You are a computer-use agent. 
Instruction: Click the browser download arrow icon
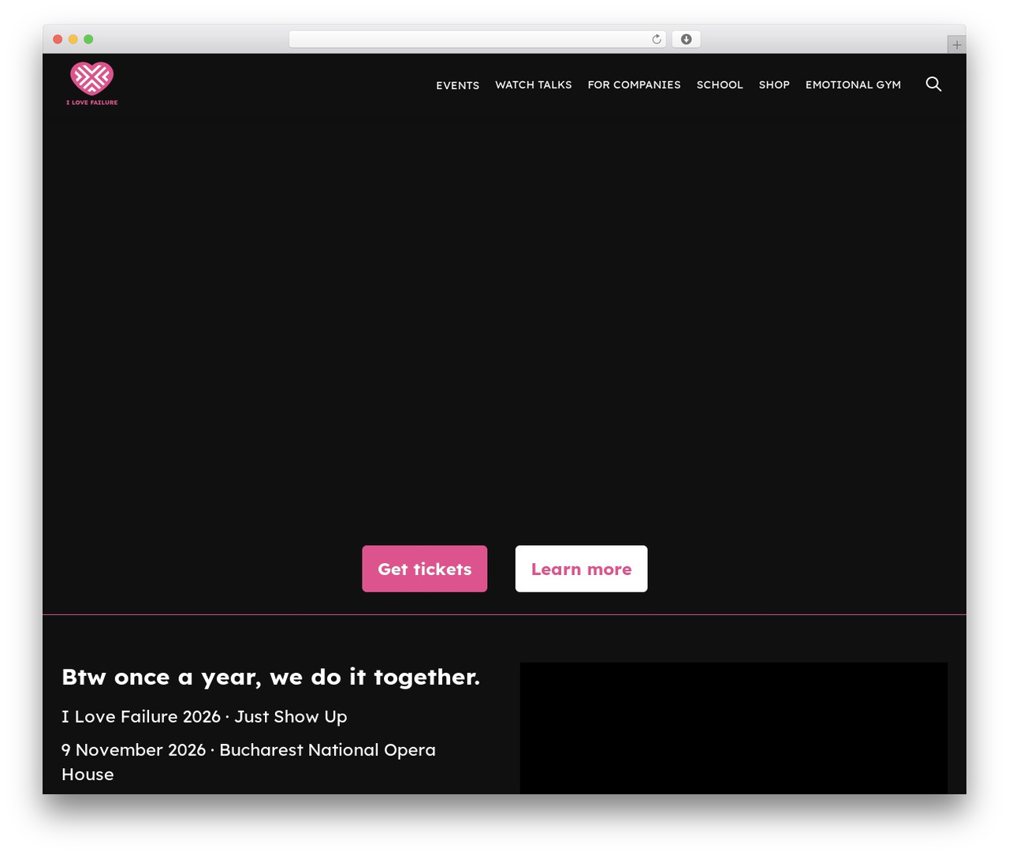pos(686,39)
